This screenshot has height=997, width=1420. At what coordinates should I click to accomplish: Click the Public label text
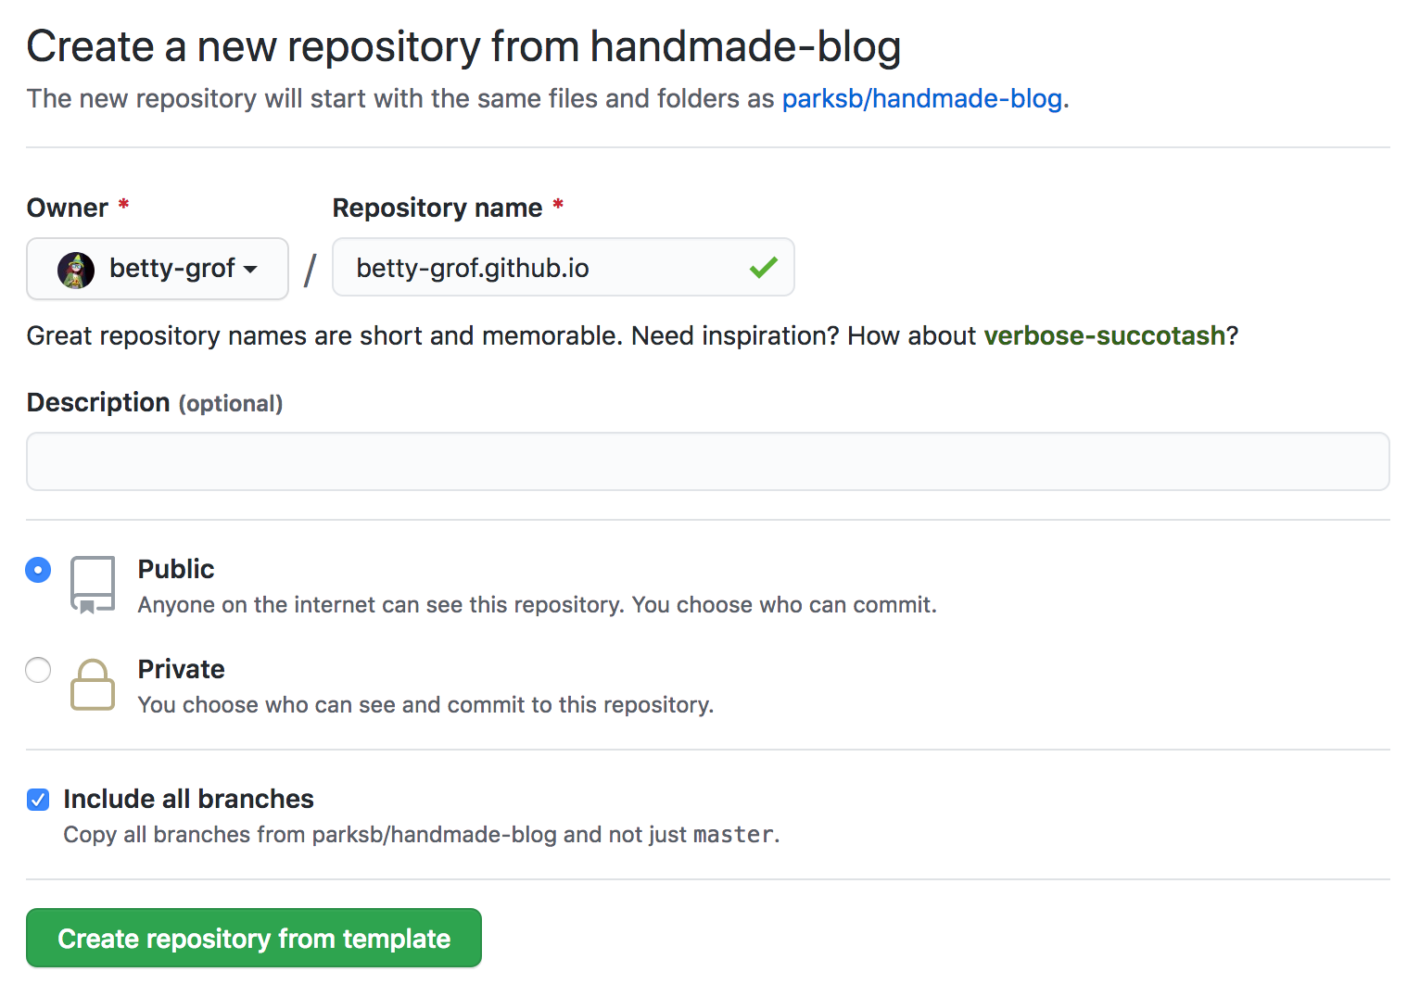point(176,569)
